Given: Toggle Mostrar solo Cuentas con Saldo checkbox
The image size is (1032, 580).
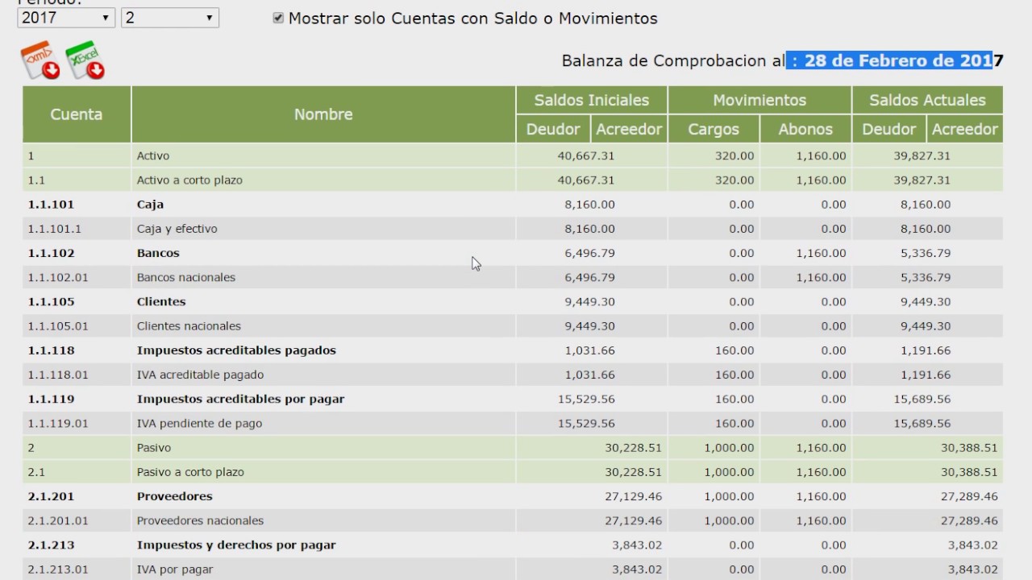Looking at the screenshot, I should tap(278, 18).
